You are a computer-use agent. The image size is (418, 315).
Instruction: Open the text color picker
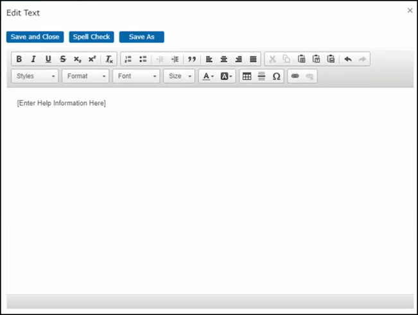click(x=207, y=76)
